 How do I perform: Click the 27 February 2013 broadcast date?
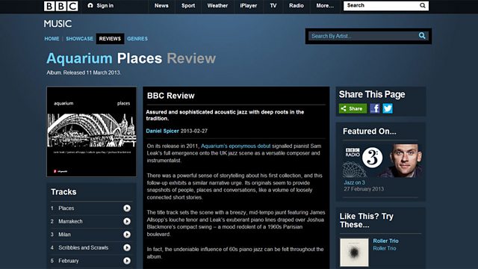364,189
